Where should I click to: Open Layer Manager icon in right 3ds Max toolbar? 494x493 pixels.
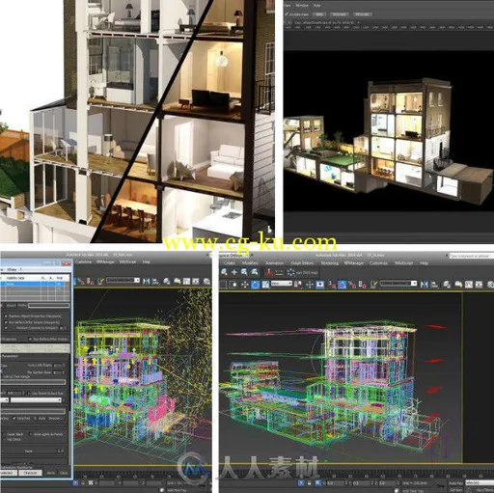[447, 285]
